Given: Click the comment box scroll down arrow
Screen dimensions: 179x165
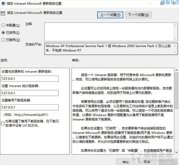Looking at the screenshot, I should [x=175, y=39].
